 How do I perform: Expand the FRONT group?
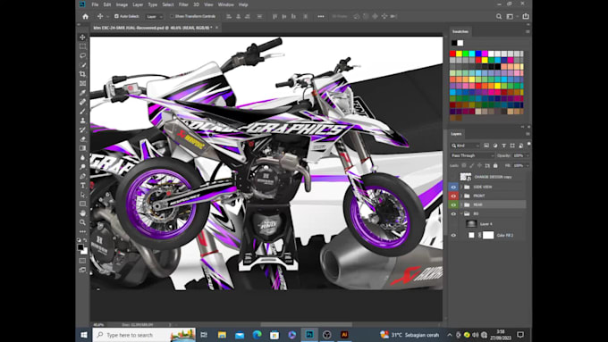click(x=461, y=196)
